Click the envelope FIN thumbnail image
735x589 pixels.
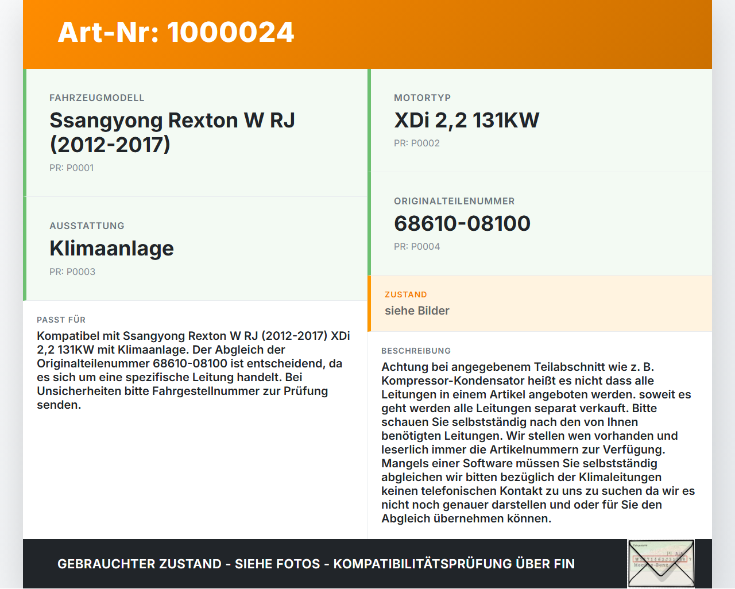point(661,564)
